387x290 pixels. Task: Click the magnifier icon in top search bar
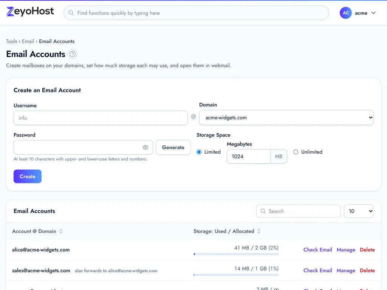[71, 13]
